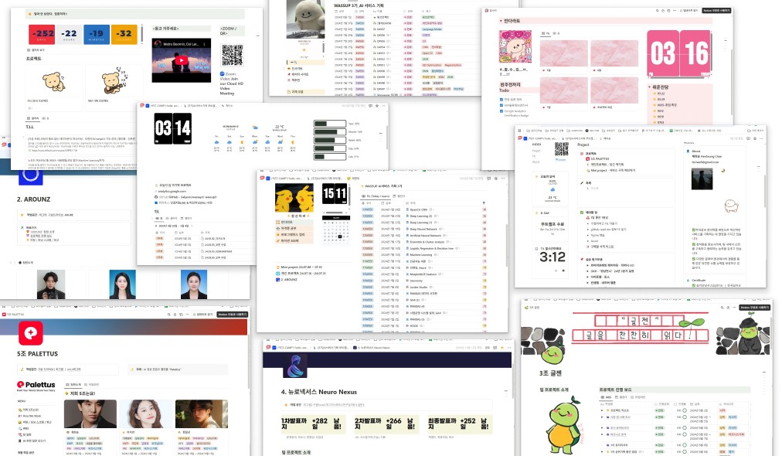Image resolution: width=782 pixels, height=456 pixels.
Task: Click the Life progress bar
Action: 330,157
